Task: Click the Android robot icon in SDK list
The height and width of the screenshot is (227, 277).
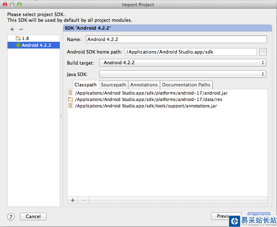Action: (18, 45)
